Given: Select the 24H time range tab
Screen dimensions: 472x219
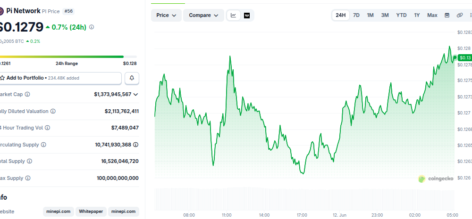Looking at the screenshot, I should tap(340, 16).
